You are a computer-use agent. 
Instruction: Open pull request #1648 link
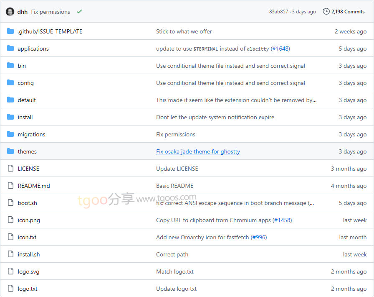coord(280,49)
